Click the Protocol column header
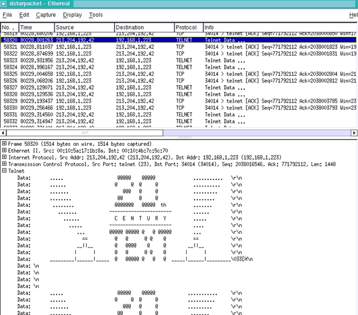This screenshot has width=358, height=315. tap(188, 27)
